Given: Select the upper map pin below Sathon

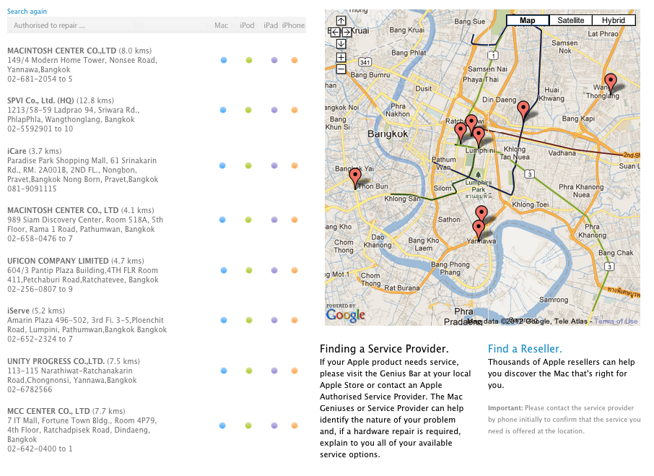Looking at the screenshot, I should [x=481, y=215].
